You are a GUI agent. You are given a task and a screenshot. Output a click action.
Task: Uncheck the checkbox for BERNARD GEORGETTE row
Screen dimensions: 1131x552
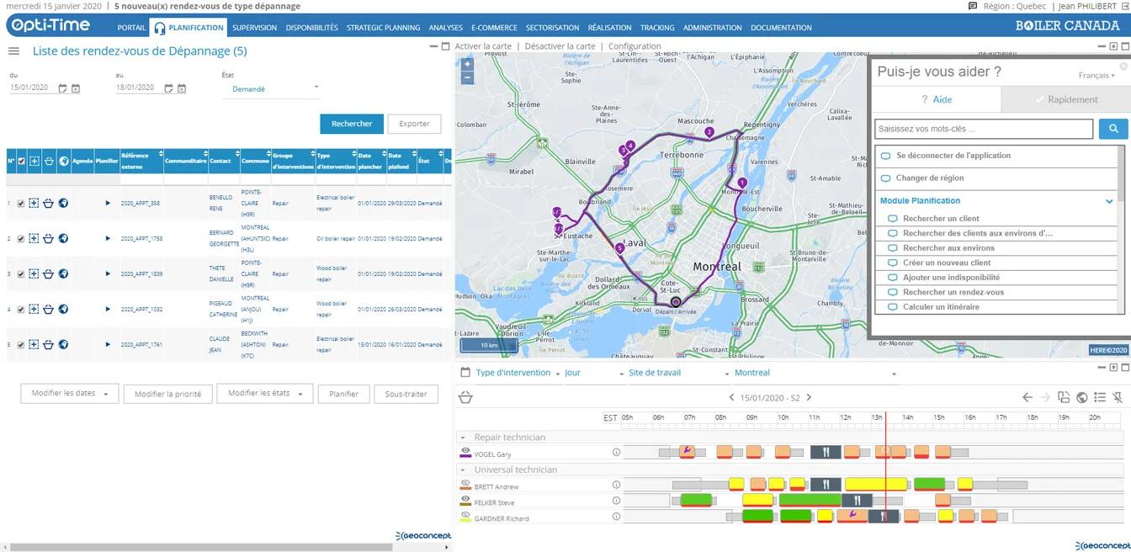pyautogui.click(x=21, y=238)
